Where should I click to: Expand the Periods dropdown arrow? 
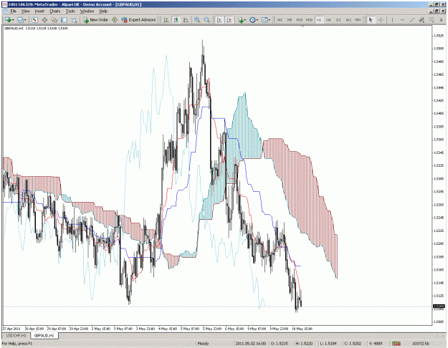(x=257, y=20)
